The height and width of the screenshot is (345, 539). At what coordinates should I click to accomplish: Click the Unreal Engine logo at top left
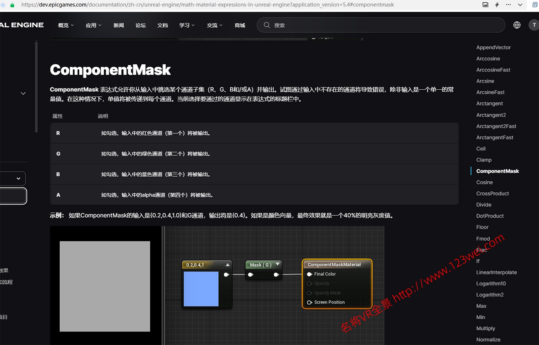[22, 25]
